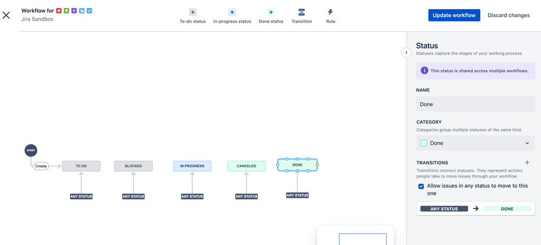Click the ANY STATUS lozenge in transition card
Image resolution: width=541 pixels, height=245 pixels.
click(x=444, y=209)
